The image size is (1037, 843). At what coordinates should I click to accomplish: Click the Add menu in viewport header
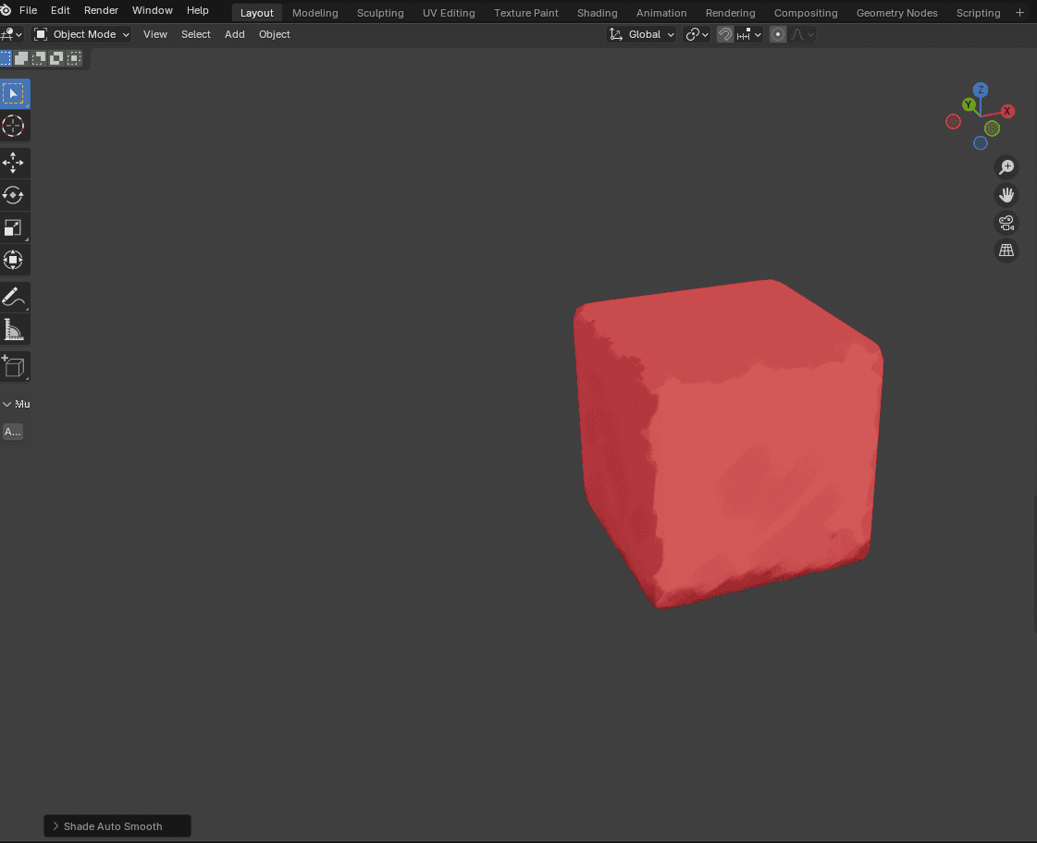(235, 34)
